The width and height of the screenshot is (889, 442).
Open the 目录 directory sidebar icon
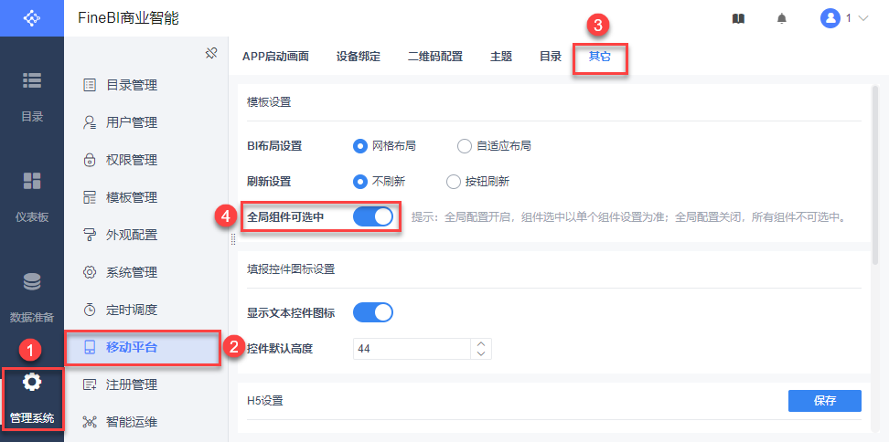[32, 80]
